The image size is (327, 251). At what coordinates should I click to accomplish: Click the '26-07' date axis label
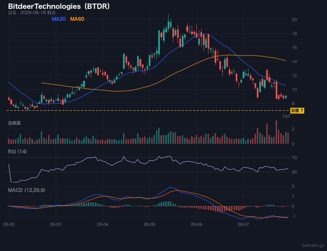click(x=243, y=225)
